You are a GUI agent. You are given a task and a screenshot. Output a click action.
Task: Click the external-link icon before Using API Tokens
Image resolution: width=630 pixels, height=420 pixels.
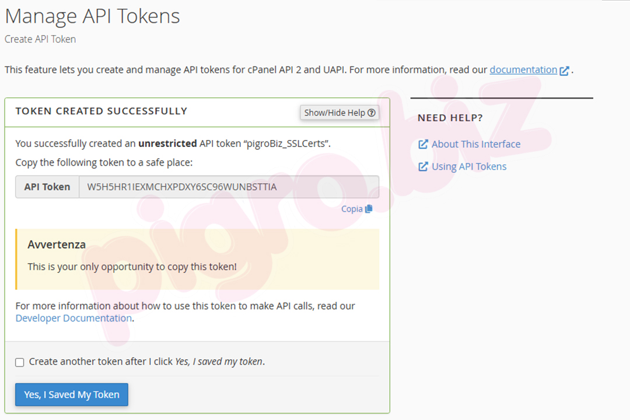point(423,167)
